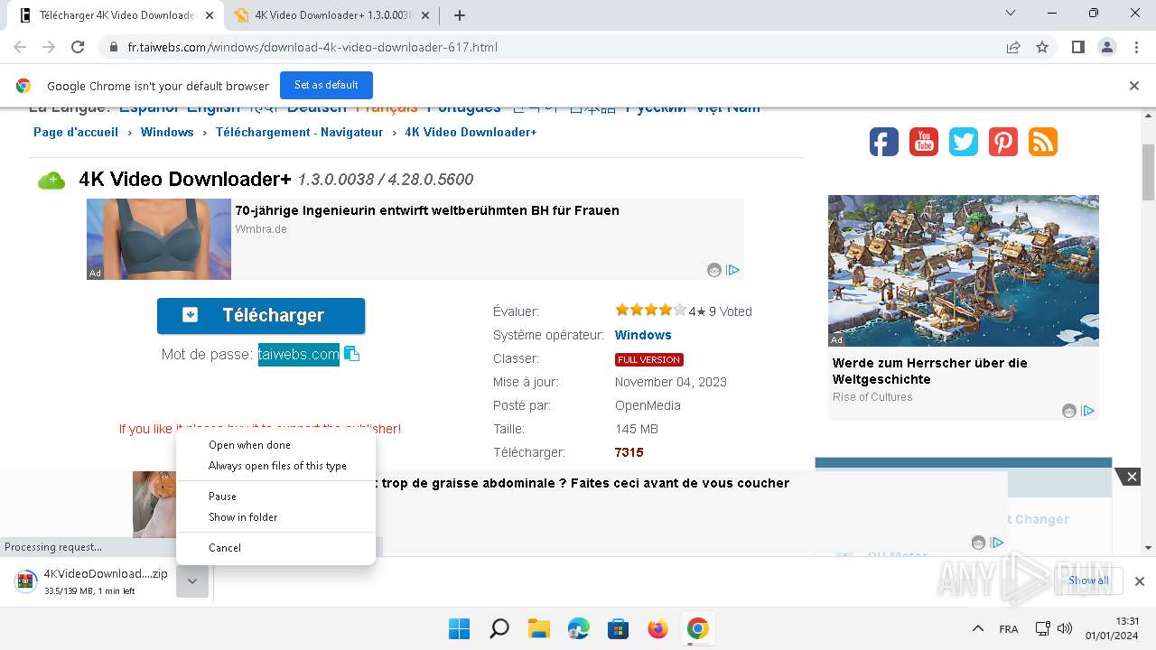Click 'Show all' downloads button
The height and width of the screenshot is (650, 1156).
click(1088, 580)
